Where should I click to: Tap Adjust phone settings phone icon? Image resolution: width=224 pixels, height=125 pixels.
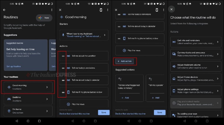[x=174, y=91]
